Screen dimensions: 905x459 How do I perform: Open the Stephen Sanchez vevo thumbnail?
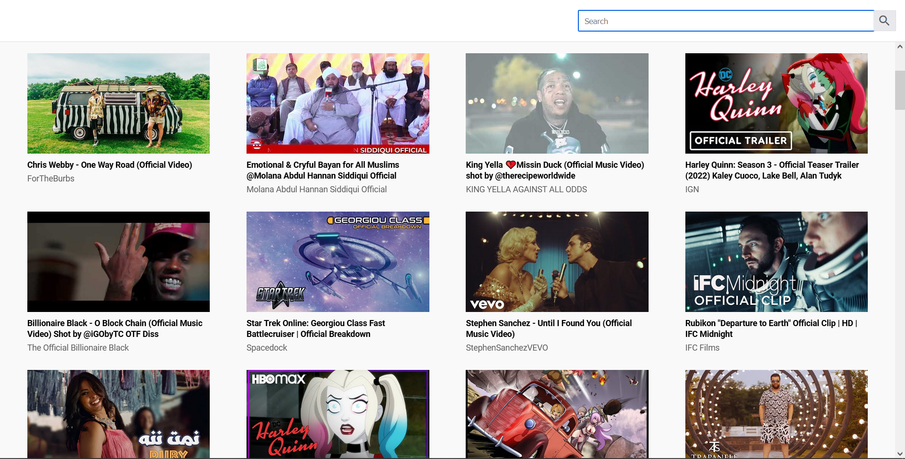(x=557, y=262)
